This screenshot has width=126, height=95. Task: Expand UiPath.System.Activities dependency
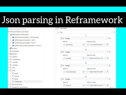click(x=10, y=40)
